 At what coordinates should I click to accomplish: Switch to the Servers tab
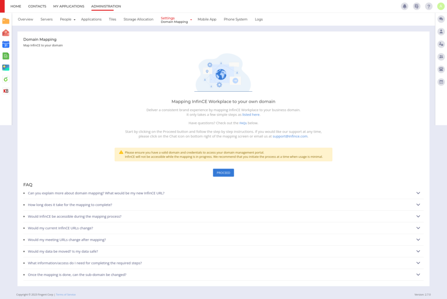point(46,19)
